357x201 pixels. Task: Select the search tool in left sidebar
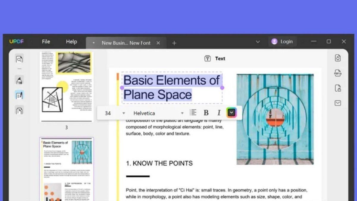click(x=19, y=59)
